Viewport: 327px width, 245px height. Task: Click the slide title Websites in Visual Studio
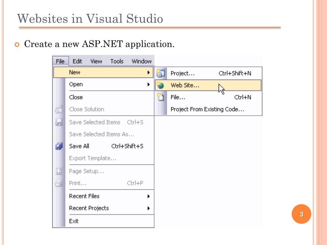90,19
